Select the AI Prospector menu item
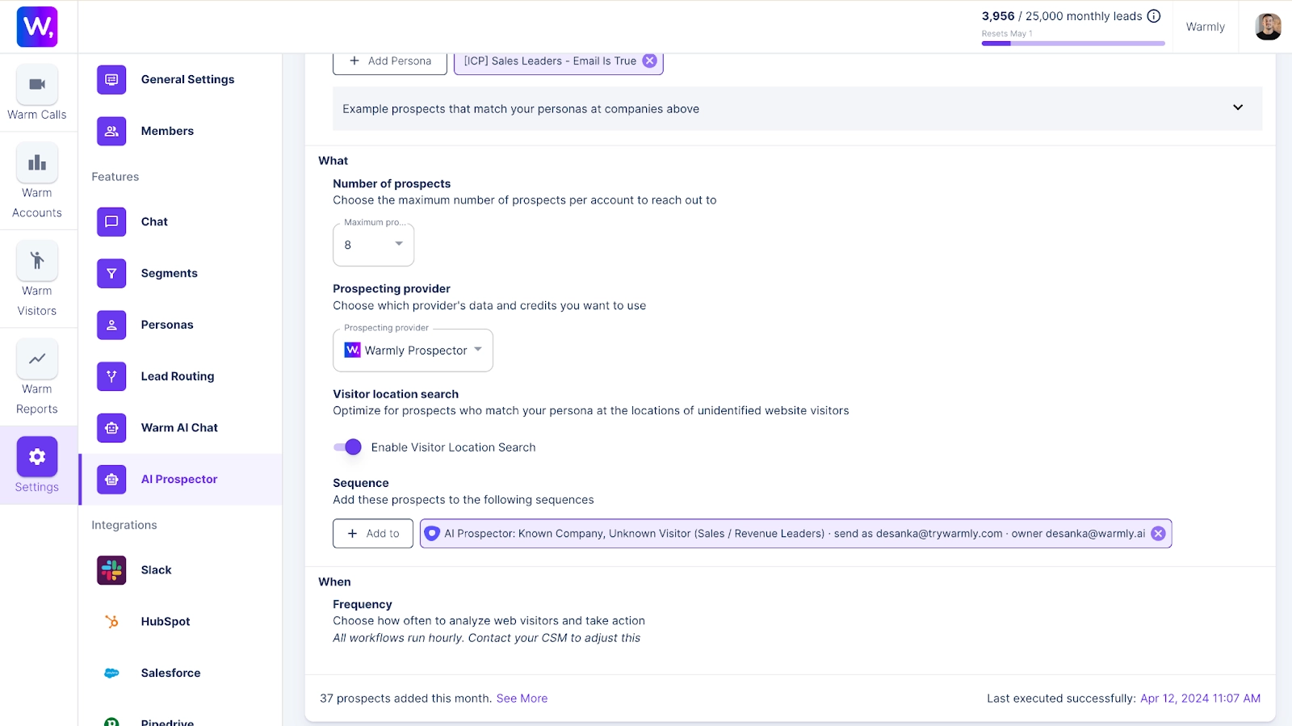 pos(180,480)
